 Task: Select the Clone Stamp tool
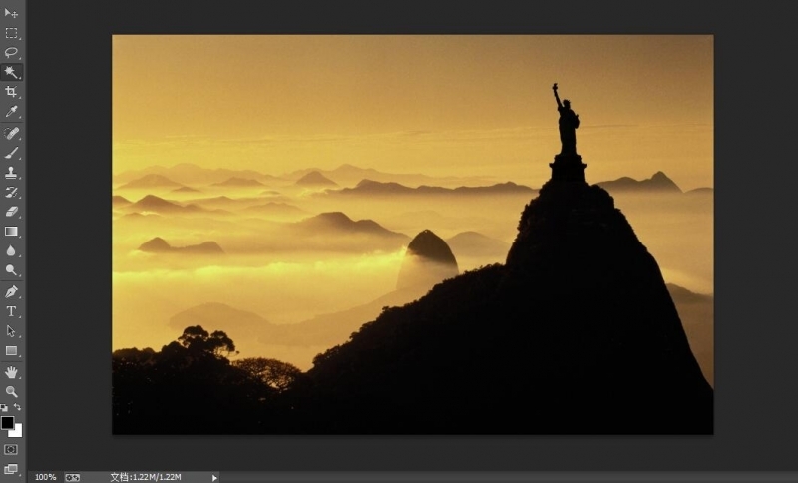tap(11, 172)
